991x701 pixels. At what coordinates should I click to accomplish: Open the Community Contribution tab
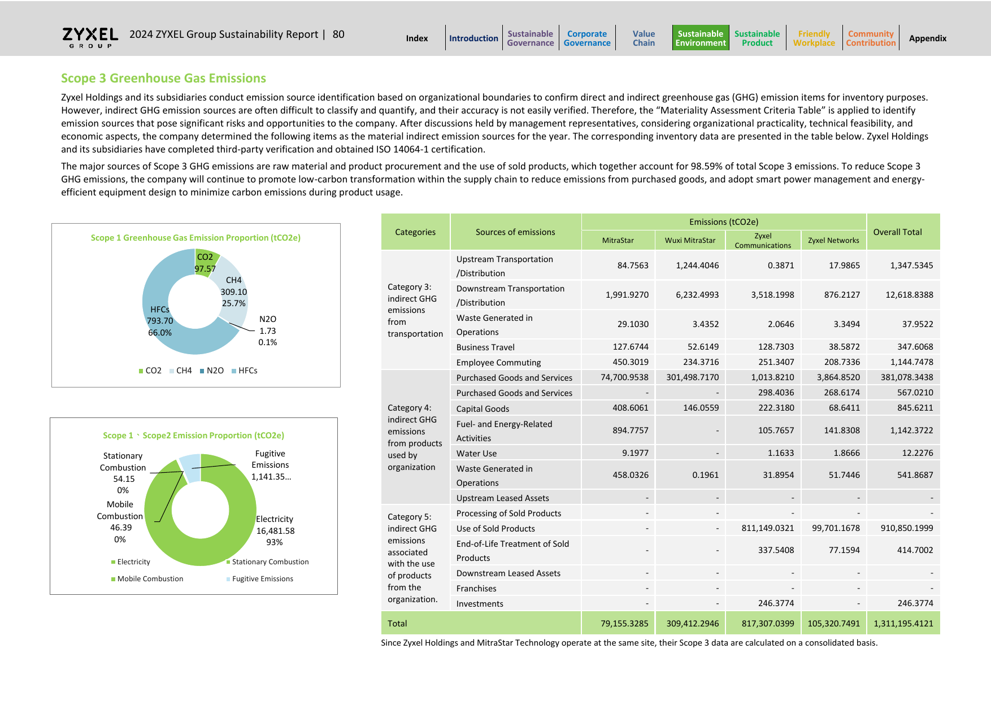[871, 38]
